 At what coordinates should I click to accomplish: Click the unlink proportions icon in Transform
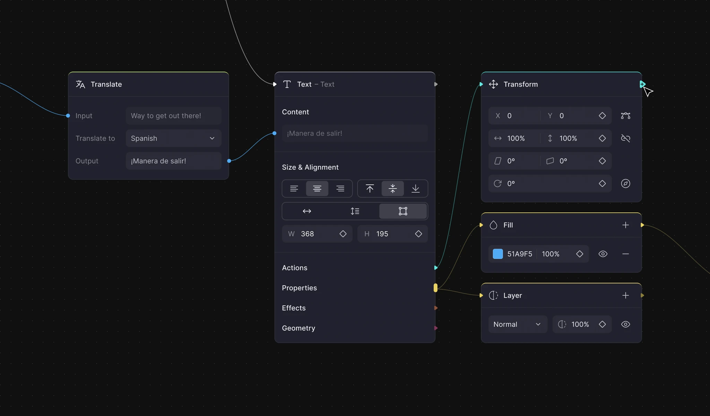tap(626, 138)
